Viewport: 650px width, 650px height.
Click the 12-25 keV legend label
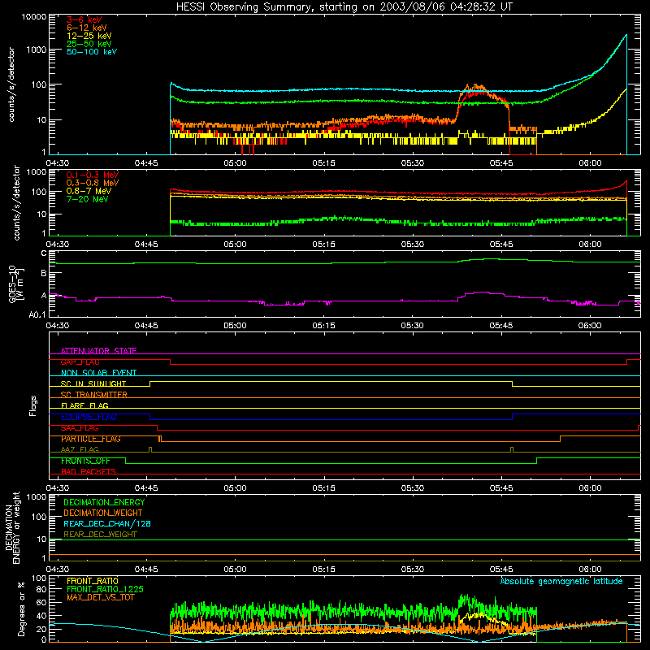click(x=89, y=36)
